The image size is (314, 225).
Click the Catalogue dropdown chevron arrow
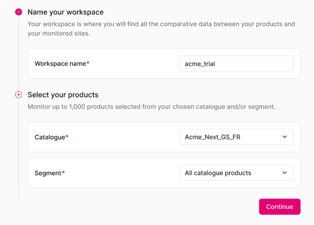285,137
